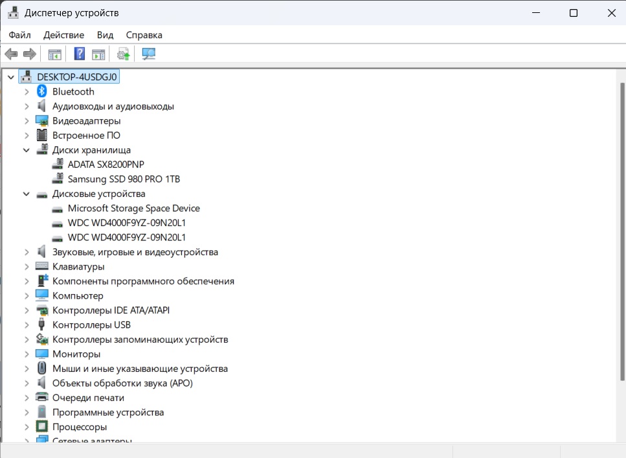This screenshot has width=626, height=458.
Task: Click the Мыши mouse device icon
Action: click(41, 368)
